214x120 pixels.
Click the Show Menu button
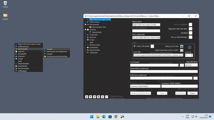coord(180,93)
